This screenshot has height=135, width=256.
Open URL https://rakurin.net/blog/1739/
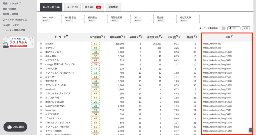click(x=217, y=56)
